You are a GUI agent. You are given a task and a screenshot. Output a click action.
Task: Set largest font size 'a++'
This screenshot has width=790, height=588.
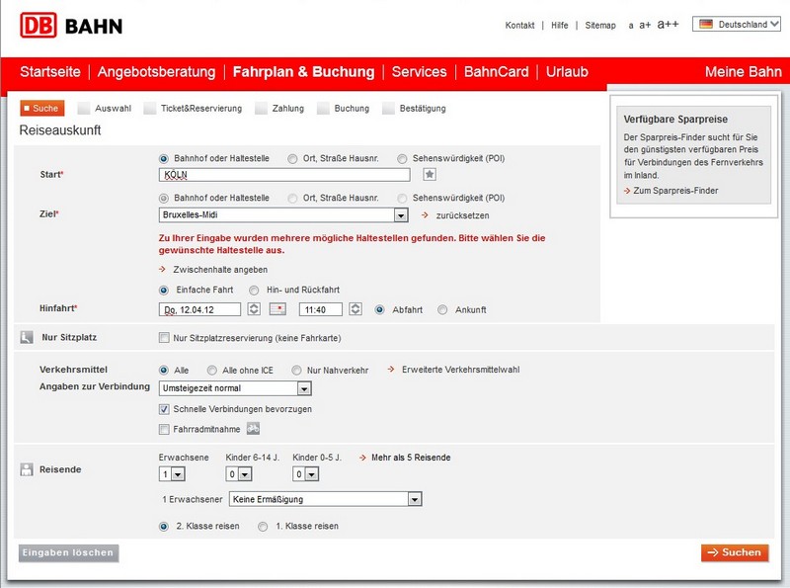[x=669, y=24]
